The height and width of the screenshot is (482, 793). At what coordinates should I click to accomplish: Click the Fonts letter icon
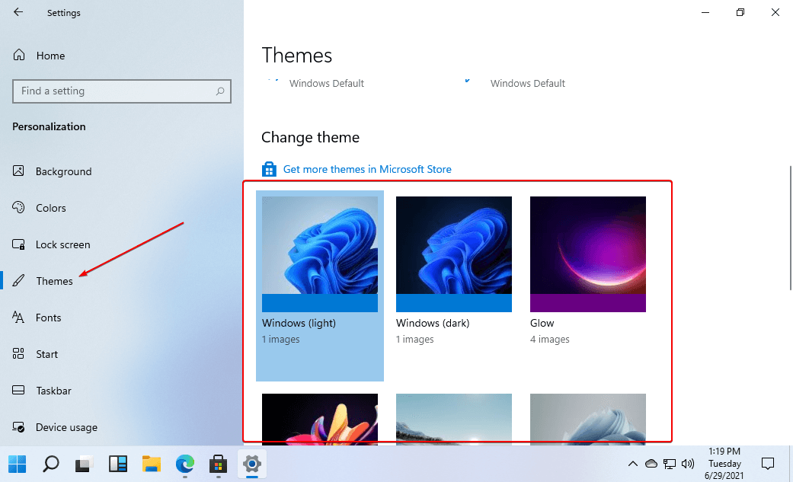(18, 317)
